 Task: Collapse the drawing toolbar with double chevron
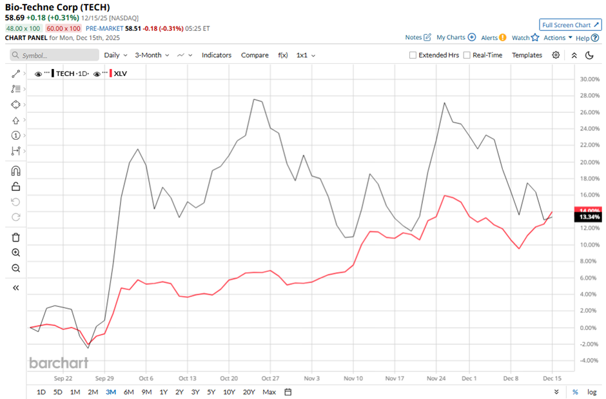(x=16, y=287)
